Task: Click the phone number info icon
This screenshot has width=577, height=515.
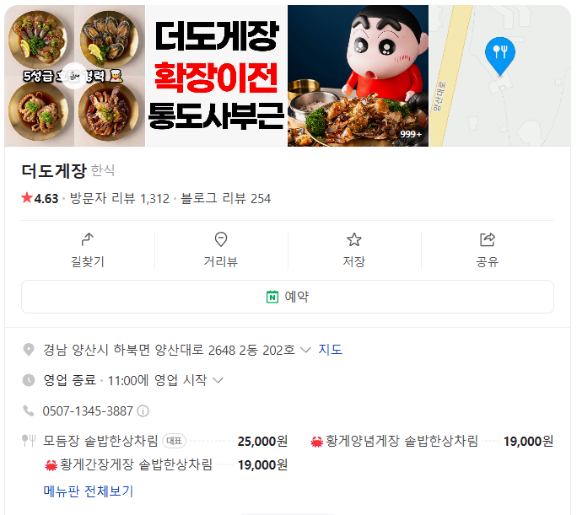Action: coord(143,411)
